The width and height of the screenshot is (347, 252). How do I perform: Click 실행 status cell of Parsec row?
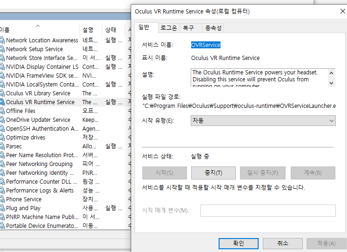[114, 146]
